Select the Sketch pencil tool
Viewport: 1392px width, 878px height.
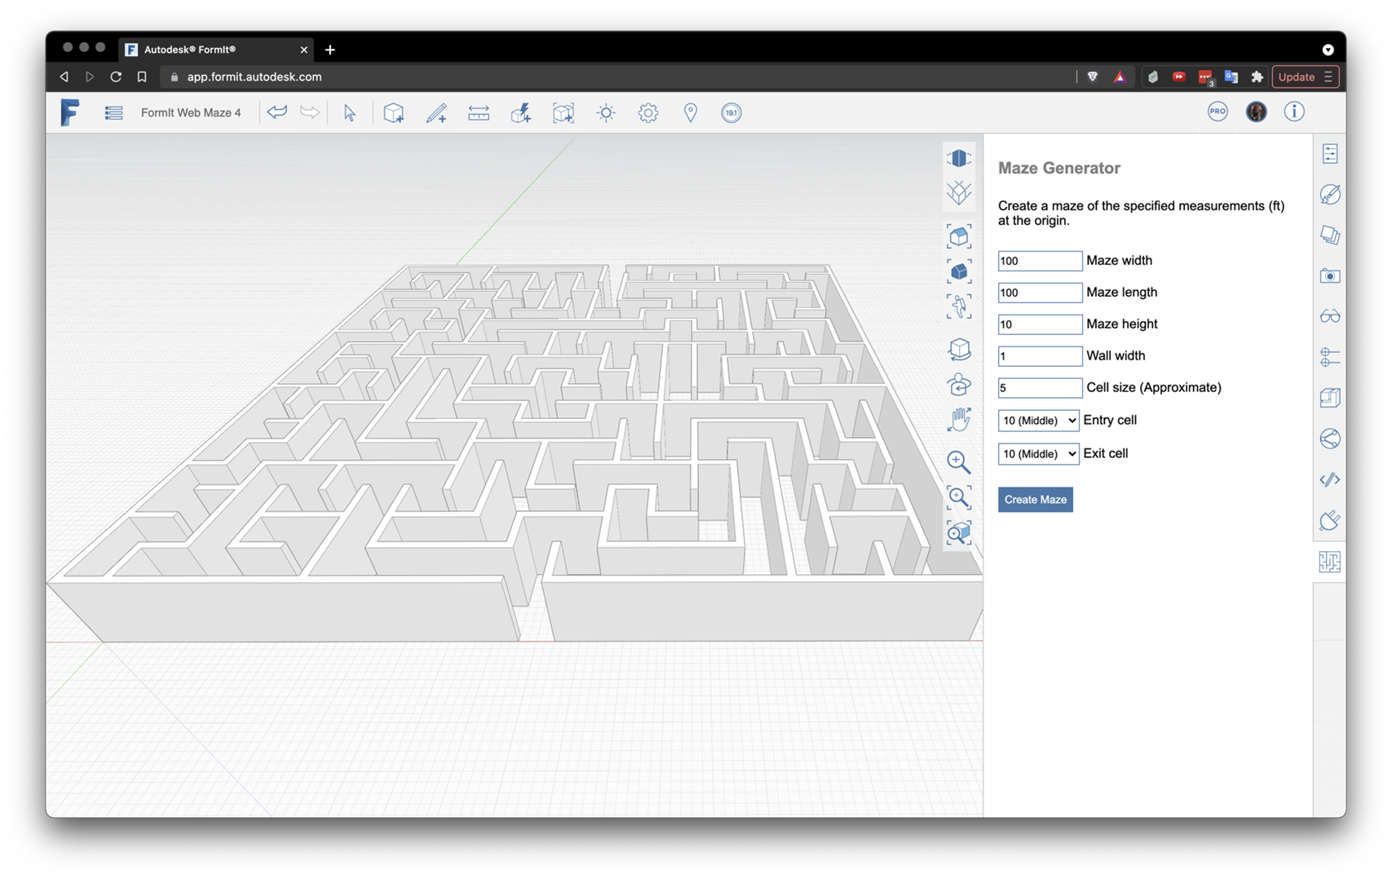click(436, 113)
